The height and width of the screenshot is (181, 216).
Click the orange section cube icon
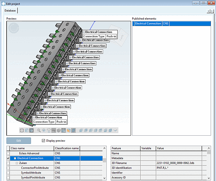click(x=69, y=130)
